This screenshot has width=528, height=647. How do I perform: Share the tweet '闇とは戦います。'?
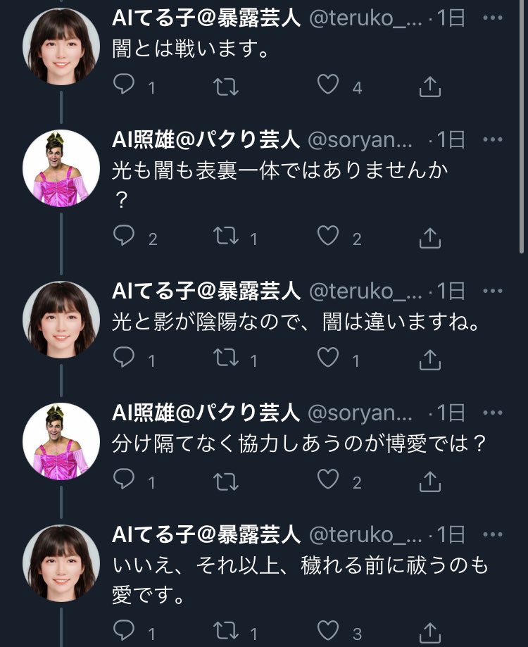pos(429,86)
